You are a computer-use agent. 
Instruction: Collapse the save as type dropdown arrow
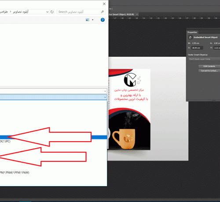[105, 97]
